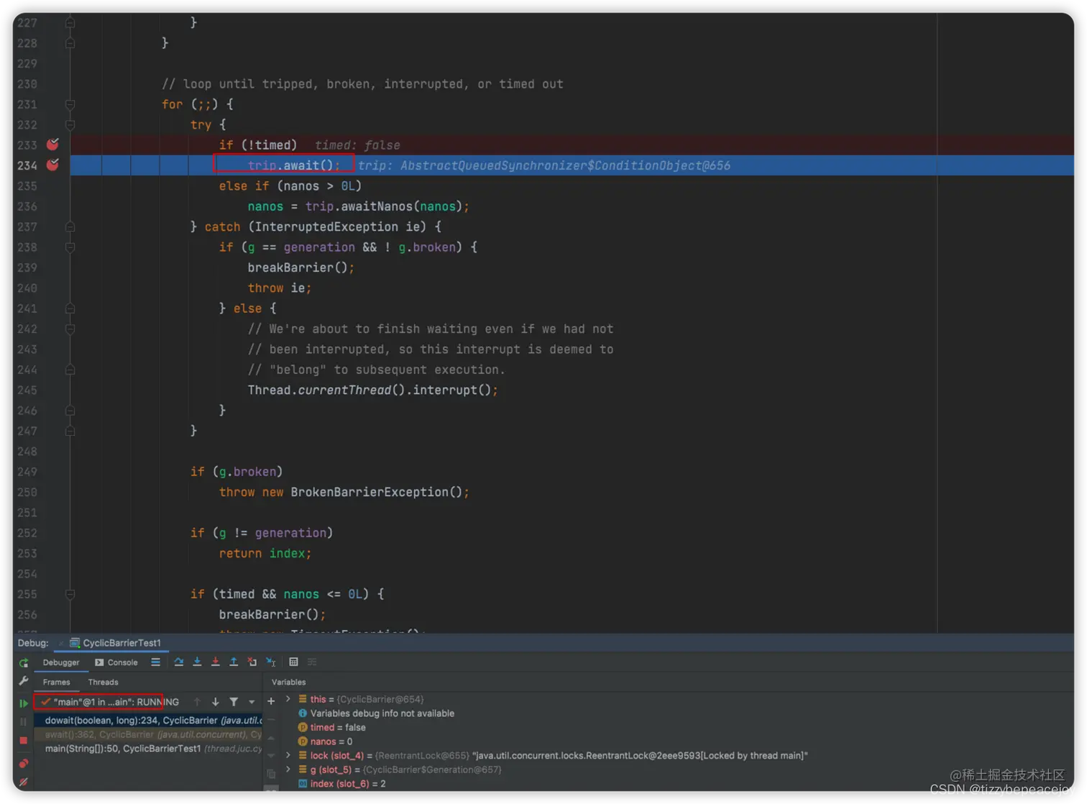This screenshot has height=804, width=1087.
Task: Expand the lock (slot_4) variable
Action: pyautogui.click(x=288, y=755)
